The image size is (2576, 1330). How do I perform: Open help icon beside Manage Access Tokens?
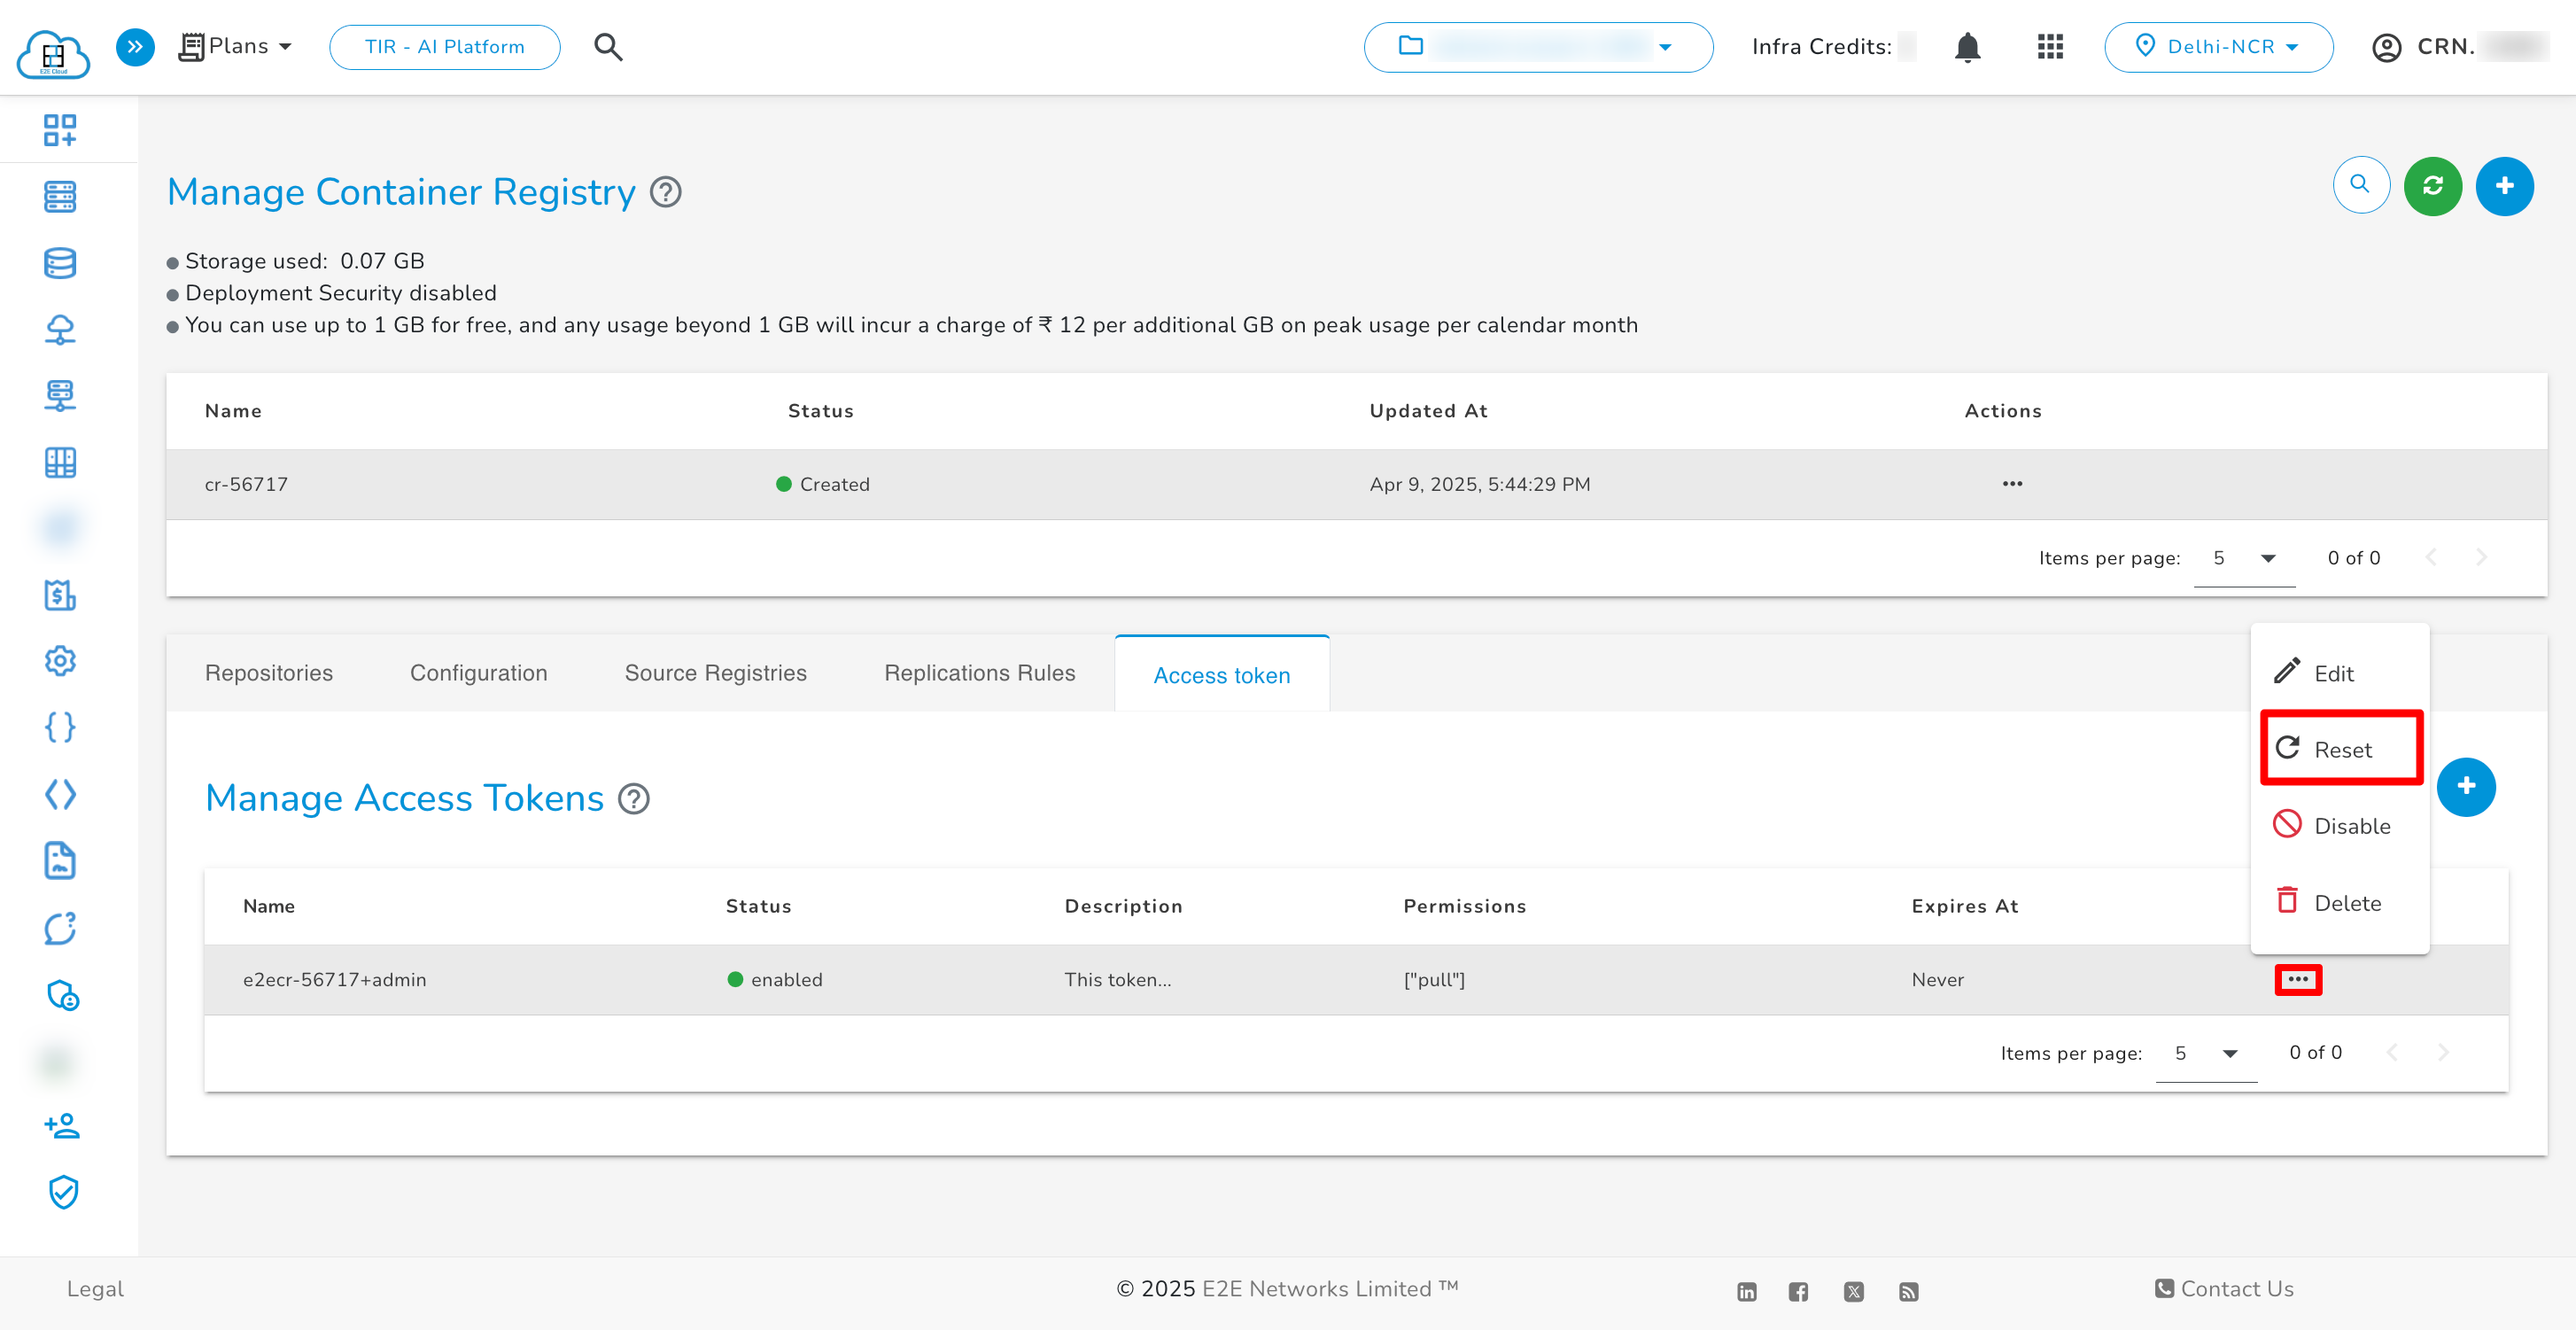634,799
